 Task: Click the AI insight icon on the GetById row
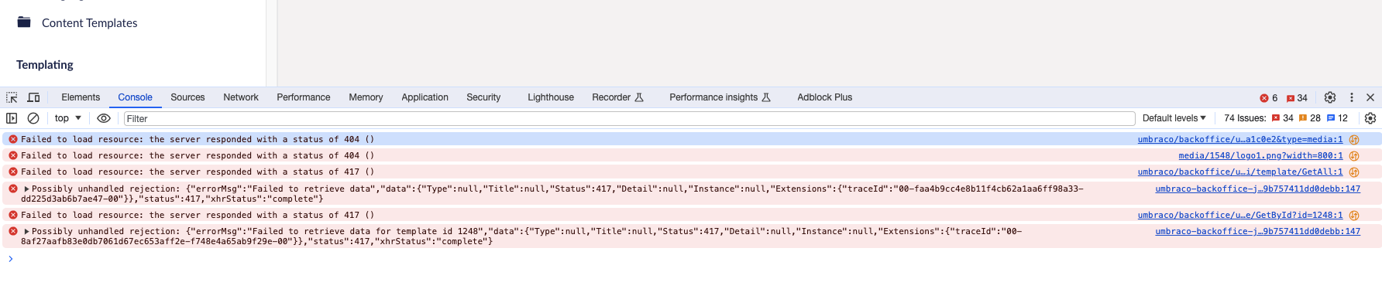tap(1354, 216)
